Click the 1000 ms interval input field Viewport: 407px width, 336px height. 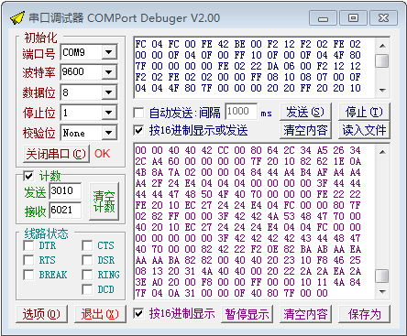coord(241,111)
